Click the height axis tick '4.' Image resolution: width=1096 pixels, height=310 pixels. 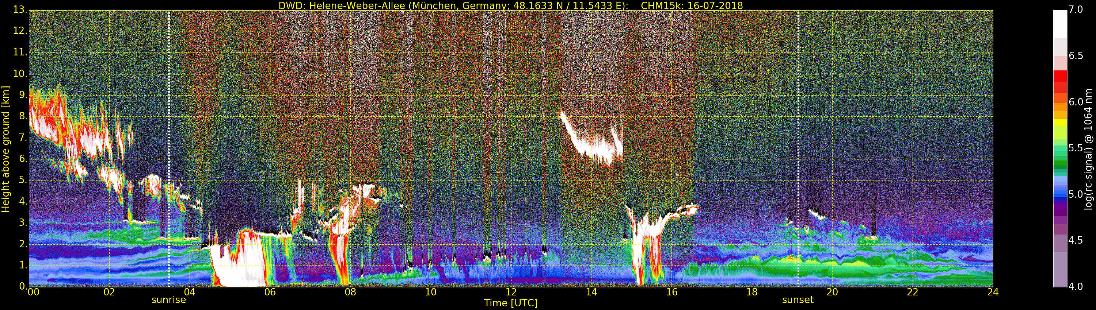click(23, 201)
